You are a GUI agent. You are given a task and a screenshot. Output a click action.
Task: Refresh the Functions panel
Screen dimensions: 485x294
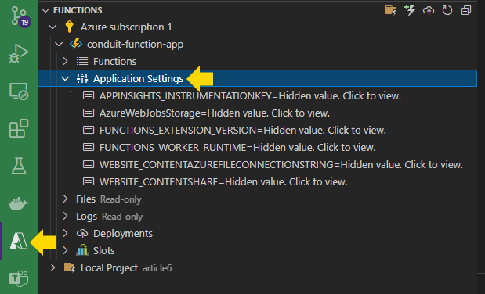tap(447, 10)
